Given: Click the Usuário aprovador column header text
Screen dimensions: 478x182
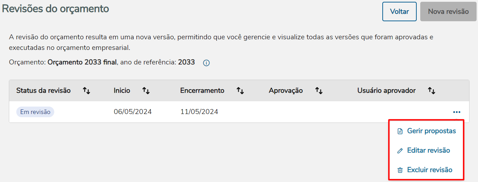Looking at the screenshot, I should click(386, 91).
